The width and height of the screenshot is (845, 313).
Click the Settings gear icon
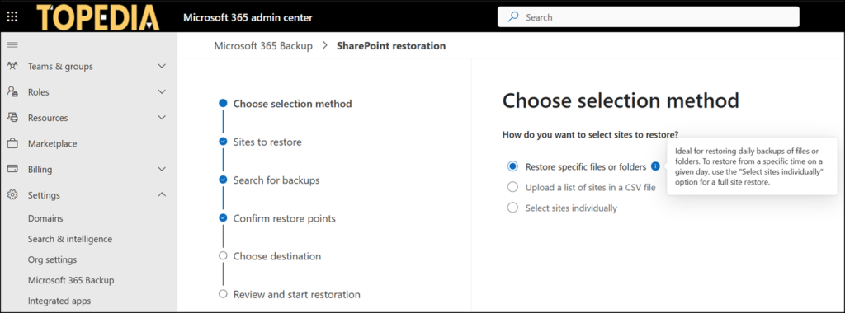(12, 194)
